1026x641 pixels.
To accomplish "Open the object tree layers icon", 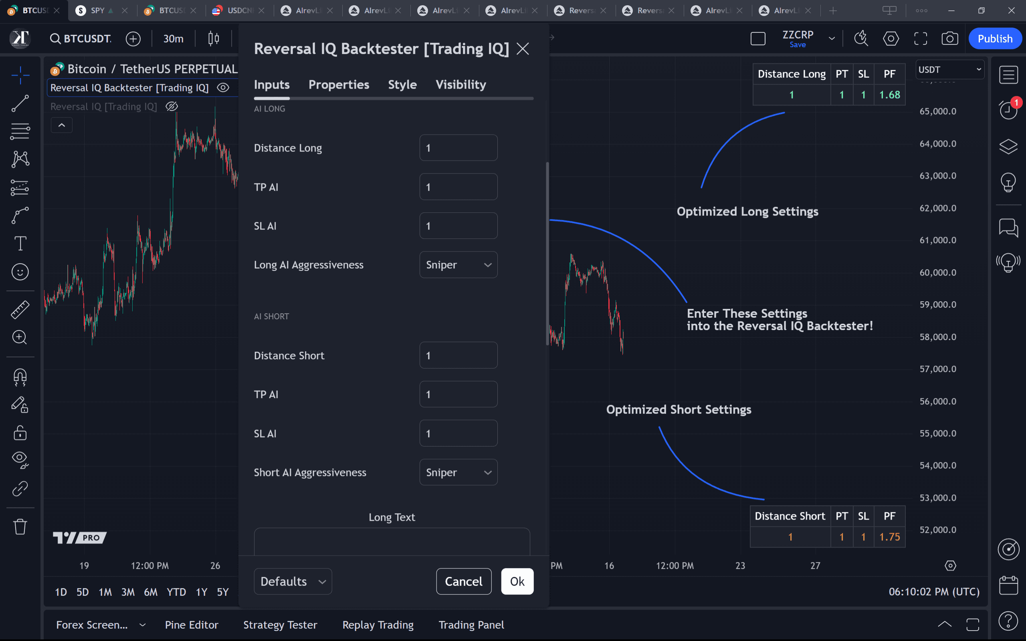I will (x=1008, y=146).
